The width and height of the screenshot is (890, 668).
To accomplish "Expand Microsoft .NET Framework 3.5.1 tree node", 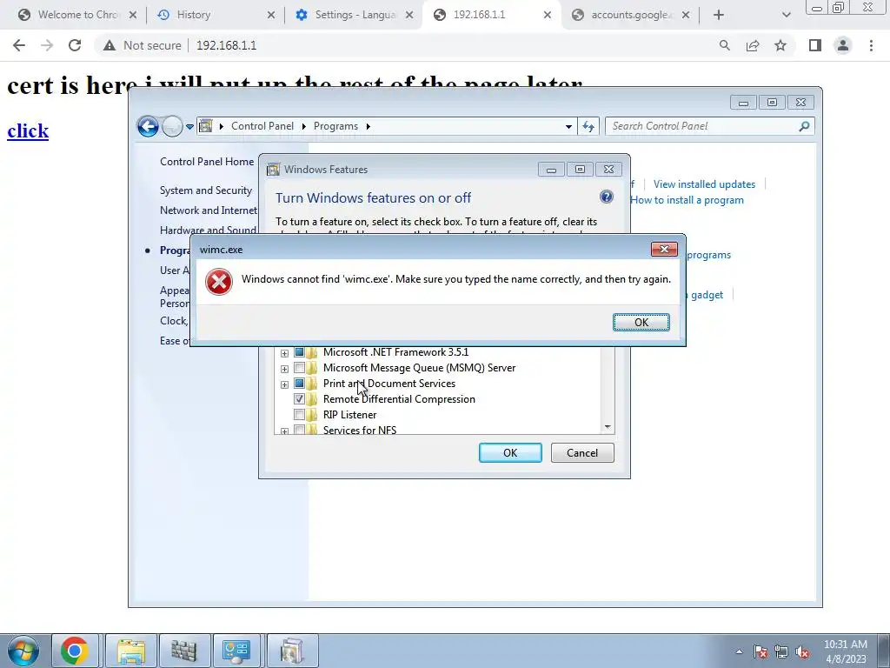I will (284, 353).
